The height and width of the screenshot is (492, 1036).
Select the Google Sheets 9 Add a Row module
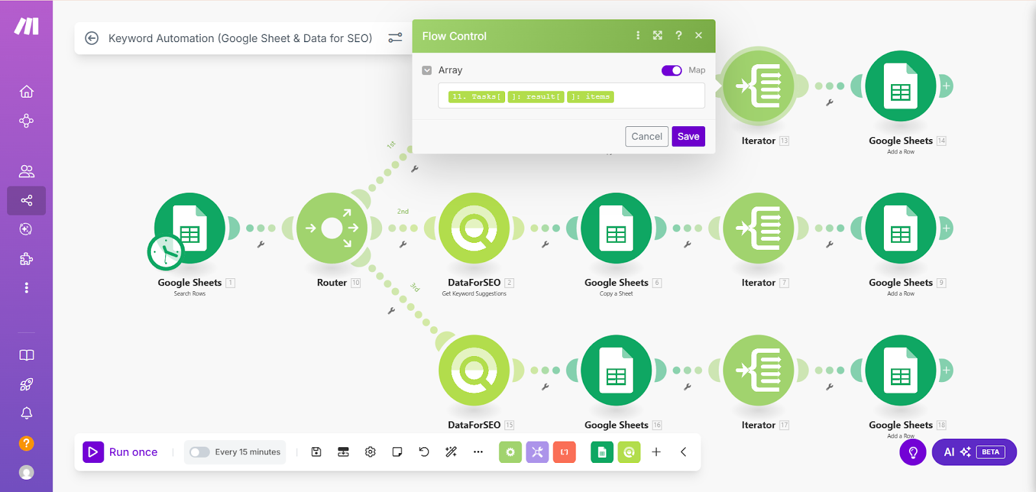point(901,229)
